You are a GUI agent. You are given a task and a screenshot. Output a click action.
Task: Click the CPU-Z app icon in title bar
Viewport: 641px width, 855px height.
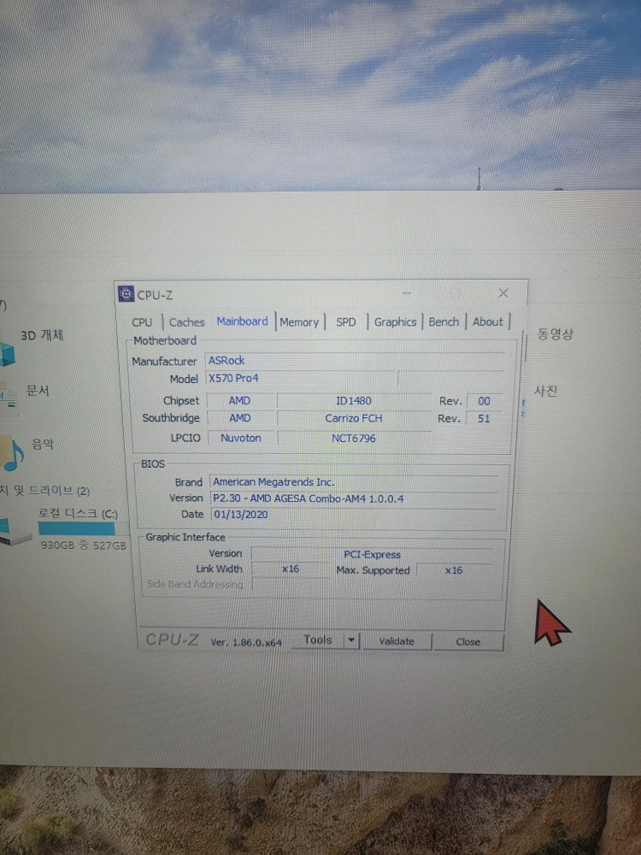[126, 294]
